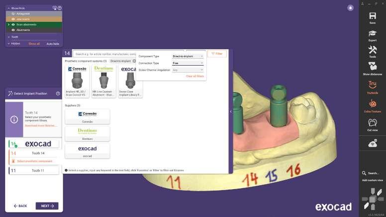Open Component Type dropdown

click(x=188, y=56)
